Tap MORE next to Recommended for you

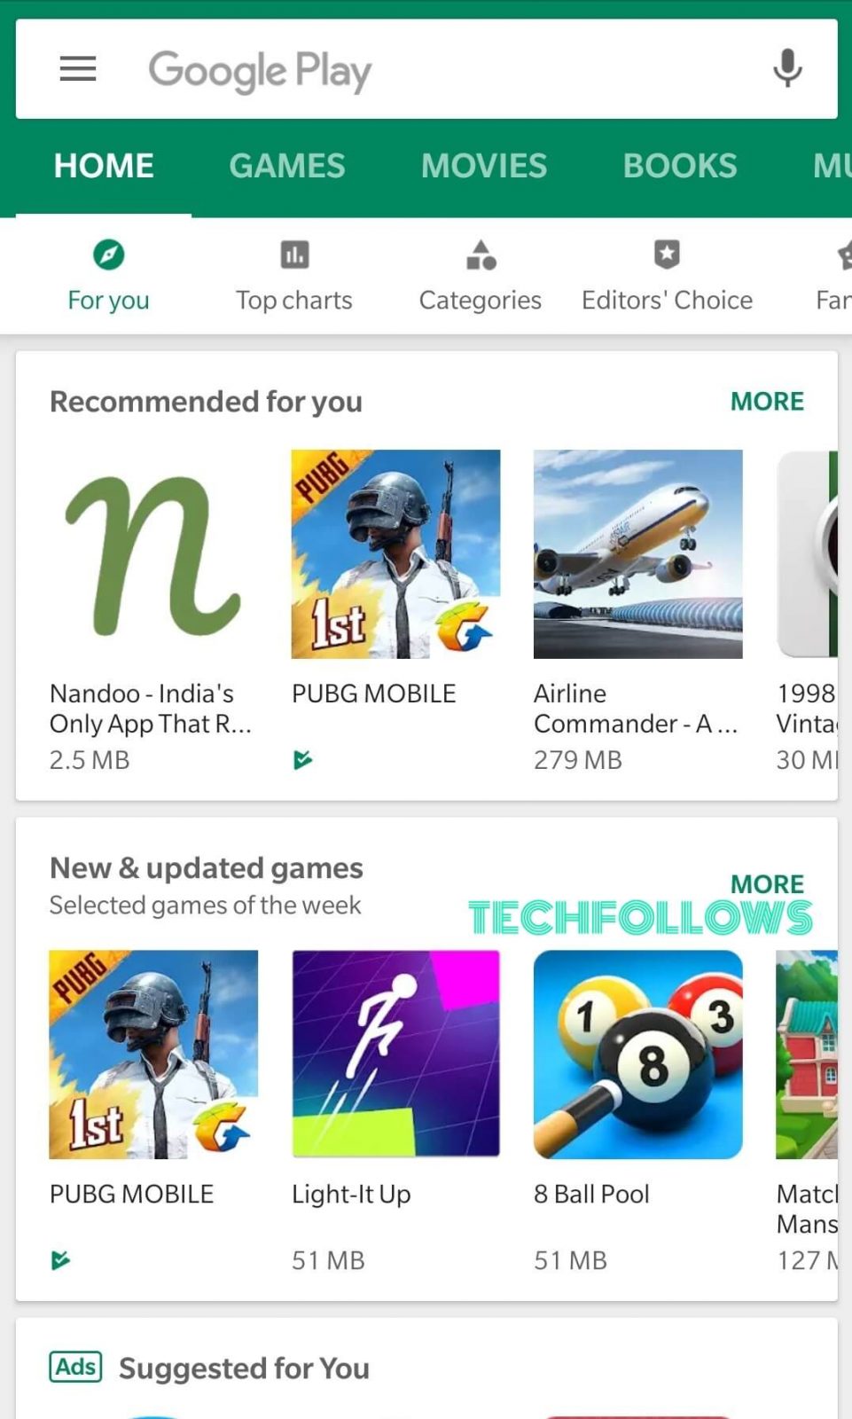pyautogui.click(x=767, y=402)
